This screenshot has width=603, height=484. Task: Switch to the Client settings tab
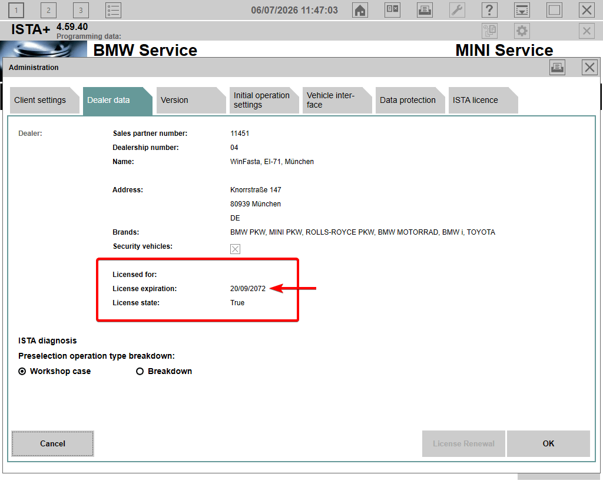[x=44, y=100]
